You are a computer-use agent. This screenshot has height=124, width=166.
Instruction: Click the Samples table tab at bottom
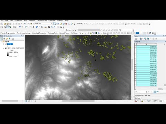pyautogui.click(x=138, y=98)
